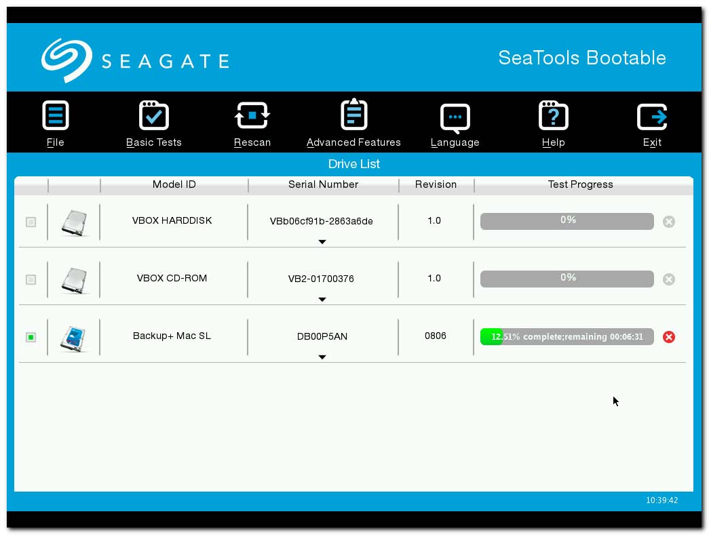709x535 pixels.
Task: Click the Test Progress column header
Action: click(581, 184)
